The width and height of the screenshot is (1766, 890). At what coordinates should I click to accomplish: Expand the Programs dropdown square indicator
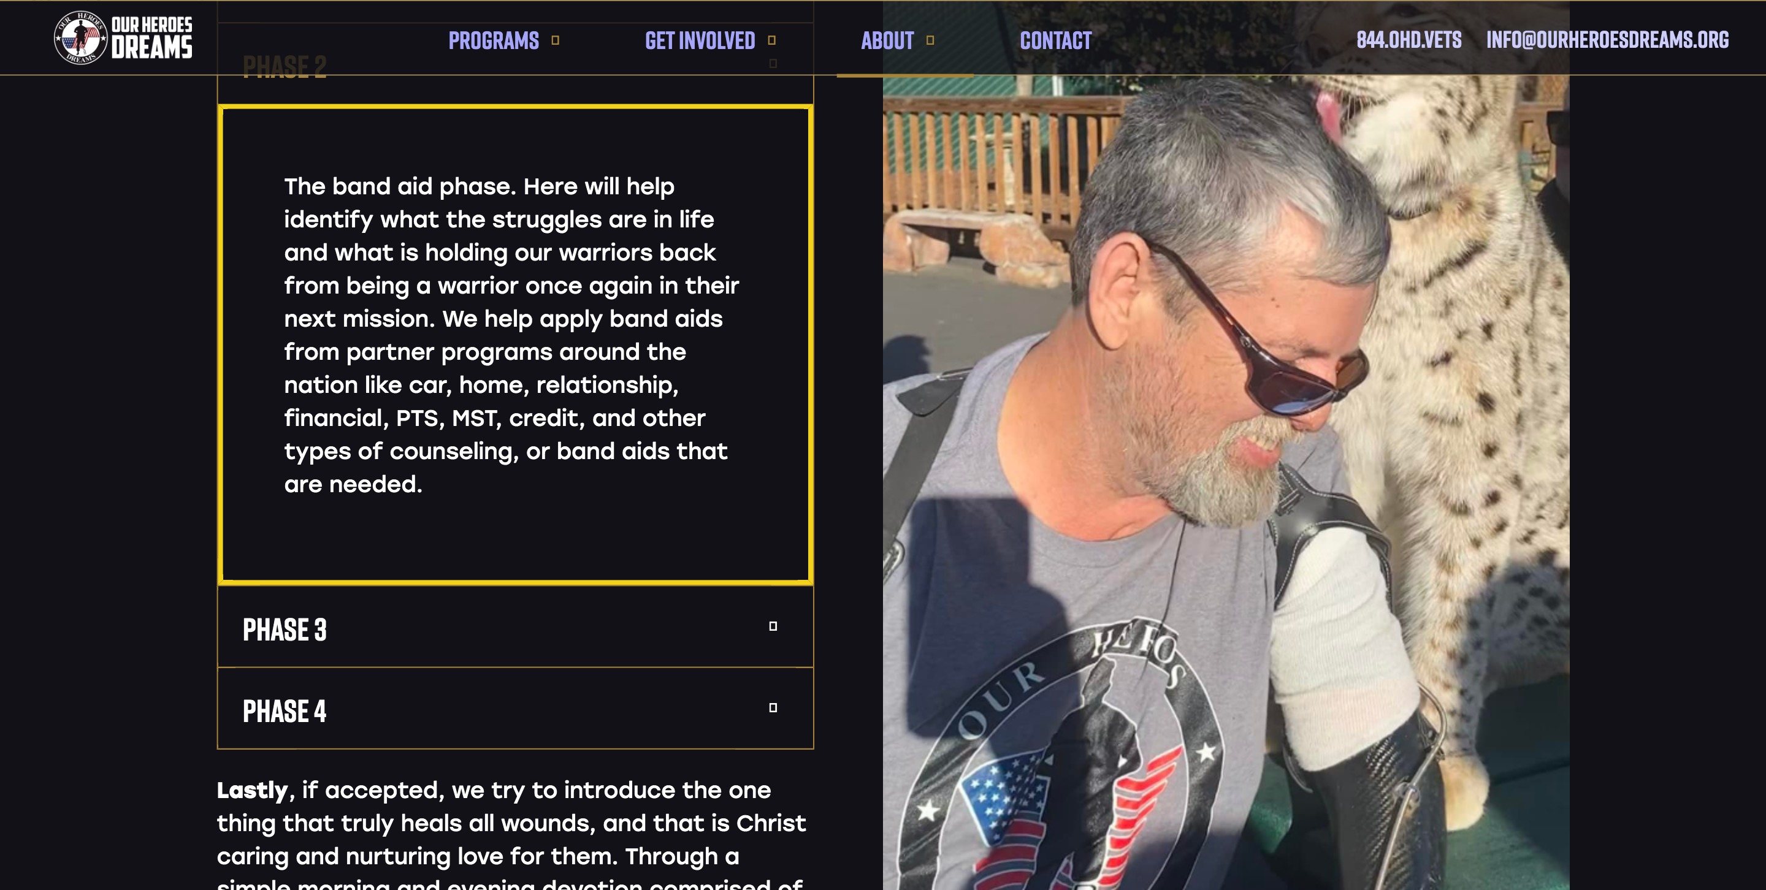pos(556,40)
